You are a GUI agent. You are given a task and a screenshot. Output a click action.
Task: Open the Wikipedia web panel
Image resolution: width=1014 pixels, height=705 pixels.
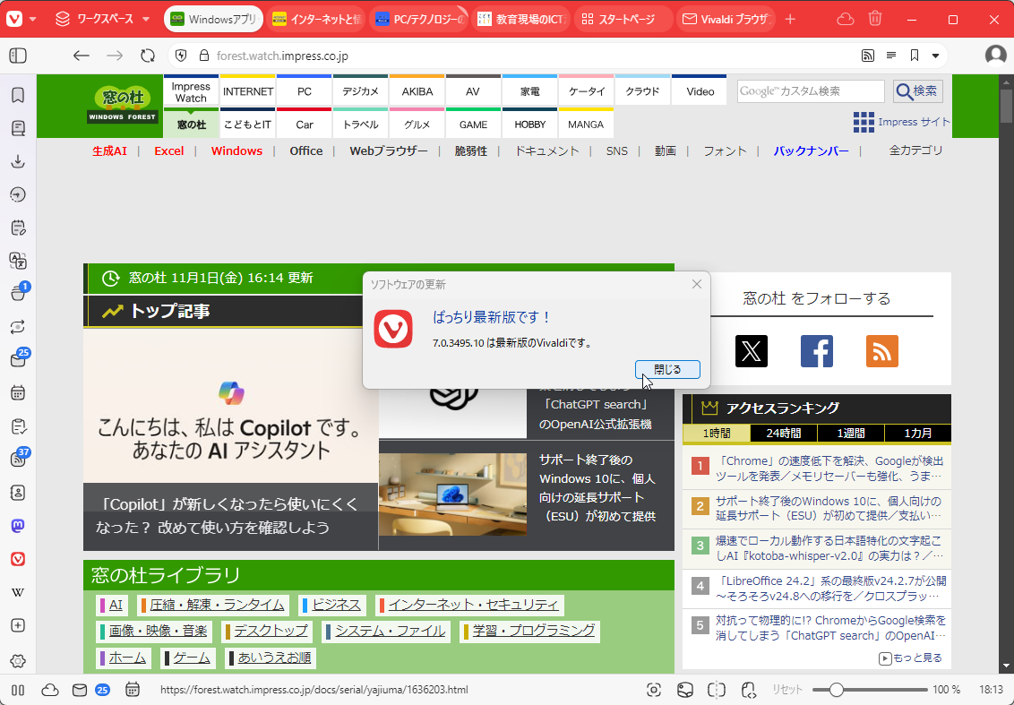point(17,592)
